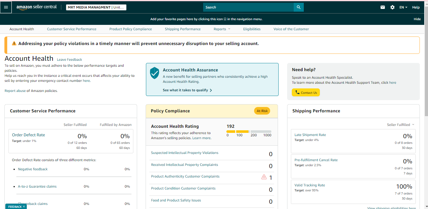Open the Report abuse link

pos(15,91)
